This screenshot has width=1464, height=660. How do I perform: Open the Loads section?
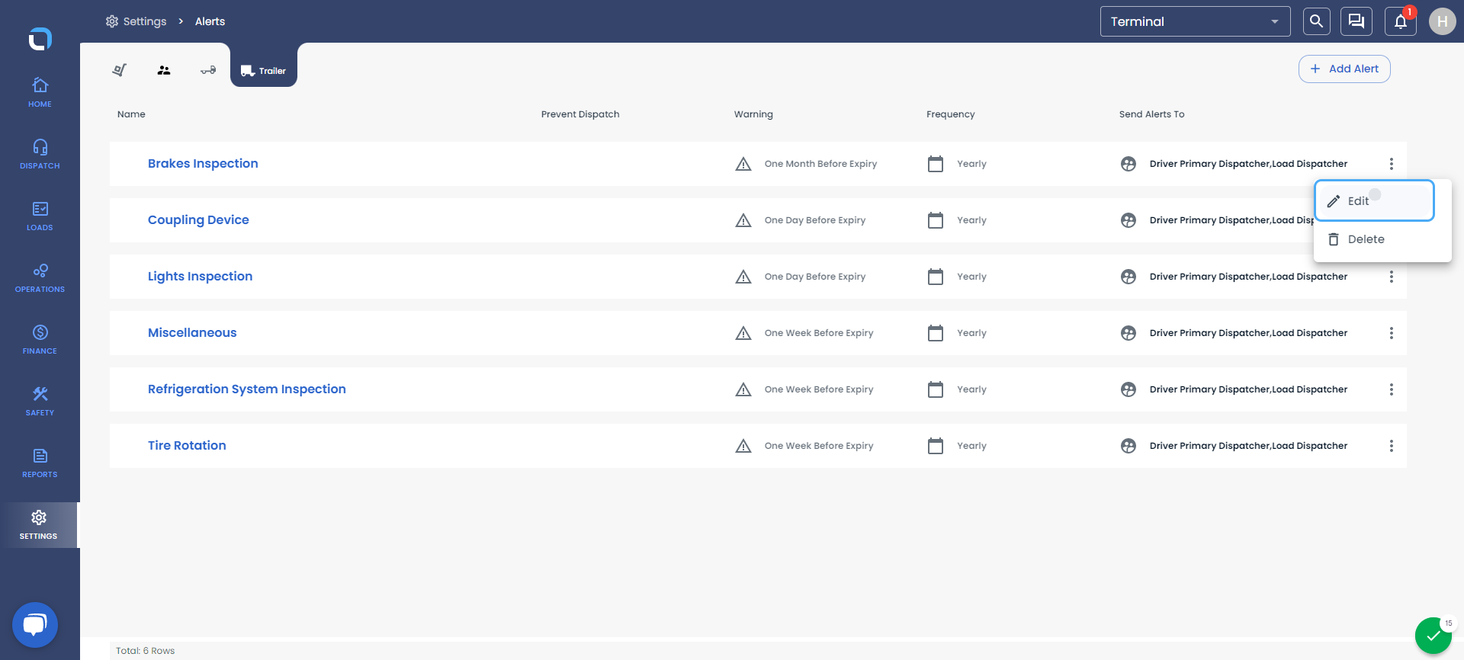[x=40, y=216]
